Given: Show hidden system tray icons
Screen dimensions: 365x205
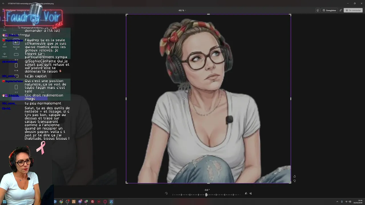Looking at the screenshot, I should click(337, 202).
